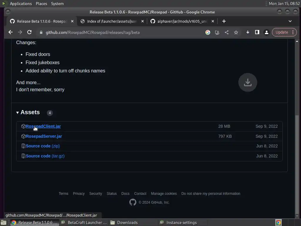Image resolution: width=301 pixels, height=226 pixels.
Task: Open the Contact footer link
Action: (x=140, y=194)
